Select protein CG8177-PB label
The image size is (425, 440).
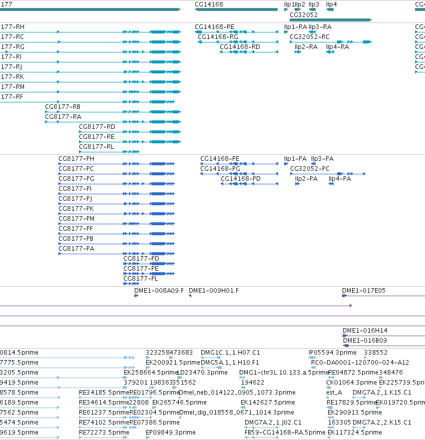[76, 239]
